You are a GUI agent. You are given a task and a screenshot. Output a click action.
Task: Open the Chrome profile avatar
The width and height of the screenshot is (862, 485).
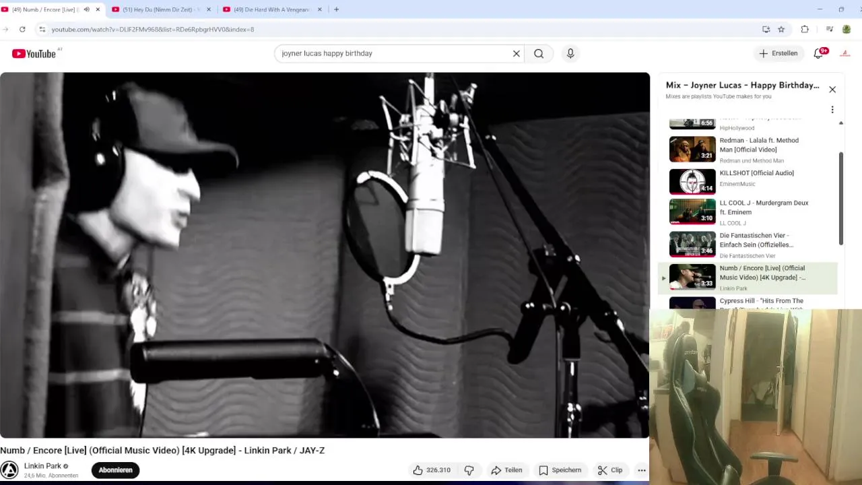(847, 29)
